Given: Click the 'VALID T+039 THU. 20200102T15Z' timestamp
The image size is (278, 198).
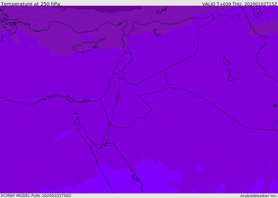Looking at the screenshot, I should [x=239, y=4].
